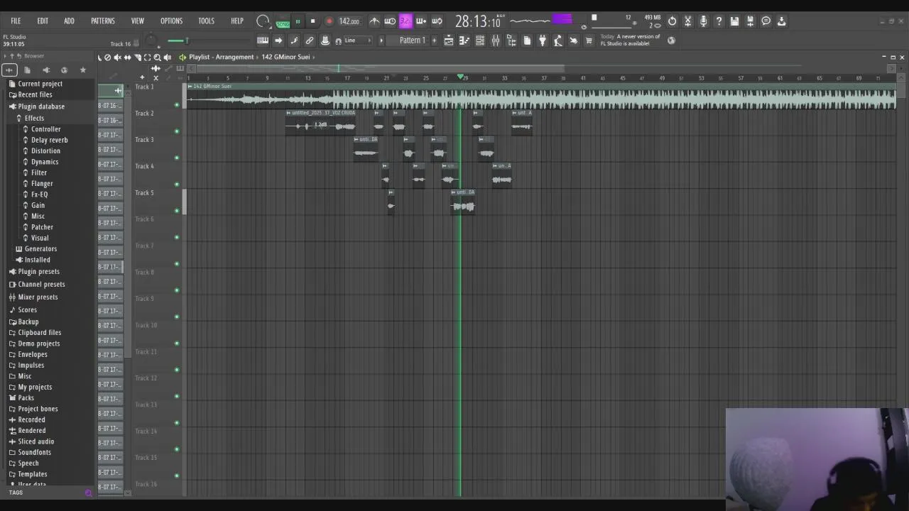Click the circular arrow icon in the top bar
The height and width of the screenshot is (511, 909).
(x=672, y=21)
